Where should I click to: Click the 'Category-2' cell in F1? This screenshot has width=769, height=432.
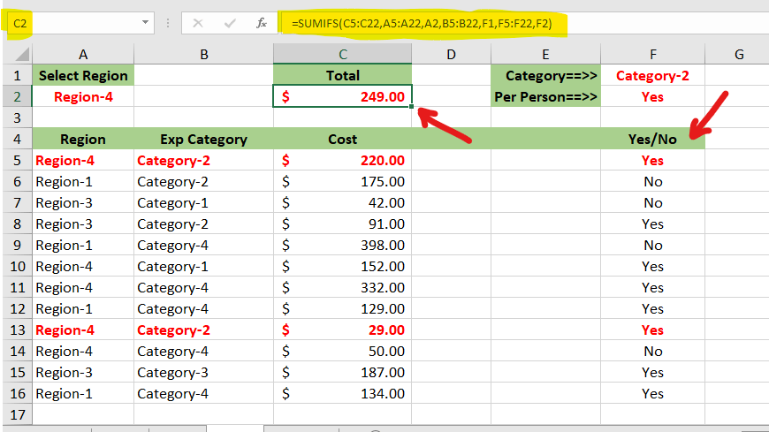pyautogui.click(x=653, y=75)
